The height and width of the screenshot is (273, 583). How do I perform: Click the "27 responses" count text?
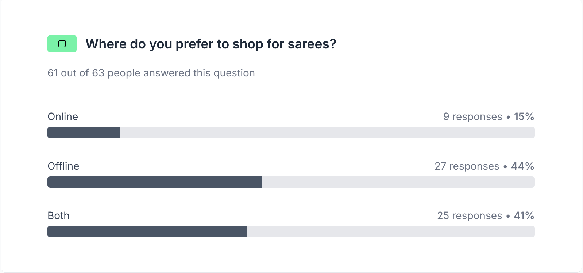[467, 166]
